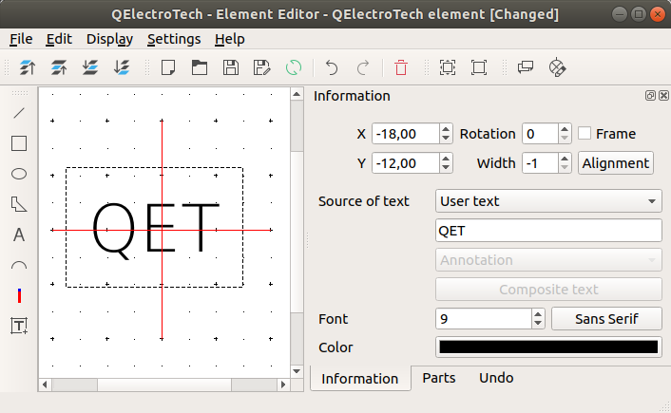Select the Polygon drawing tool
The height and width of the screenshot is (413, 671).
pos(19,204)
